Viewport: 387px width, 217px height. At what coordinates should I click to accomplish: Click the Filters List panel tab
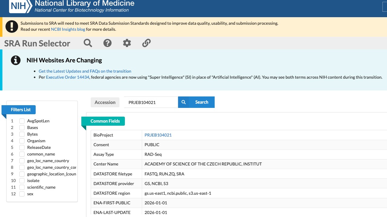point(19,110)
